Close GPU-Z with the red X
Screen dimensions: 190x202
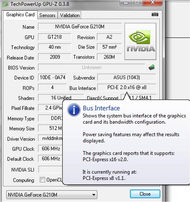[x=153, y=3]
